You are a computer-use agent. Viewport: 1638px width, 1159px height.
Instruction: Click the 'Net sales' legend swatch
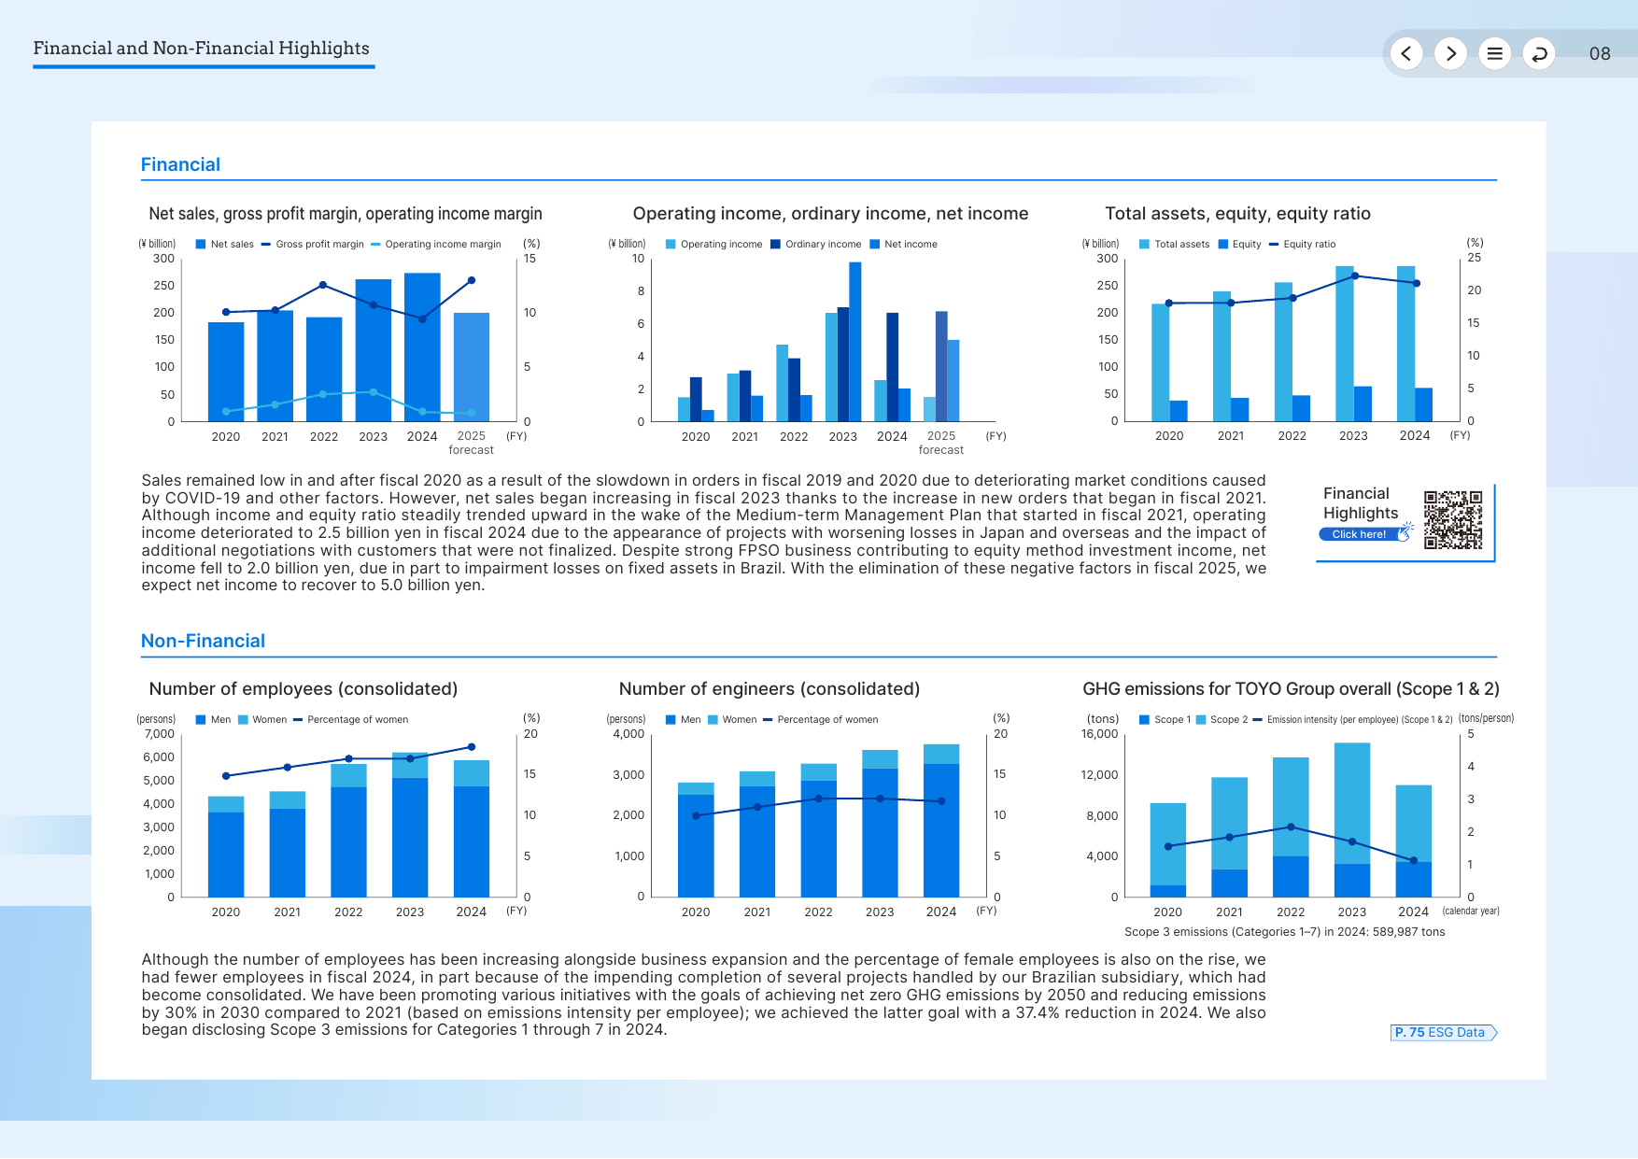pos(201,245)
